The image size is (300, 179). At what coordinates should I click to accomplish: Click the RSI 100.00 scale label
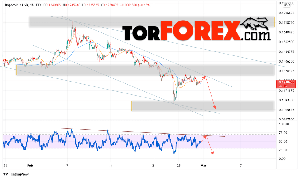(284, 124)
